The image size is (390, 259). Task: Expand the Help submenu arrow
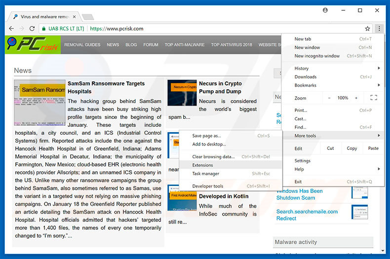379,169
